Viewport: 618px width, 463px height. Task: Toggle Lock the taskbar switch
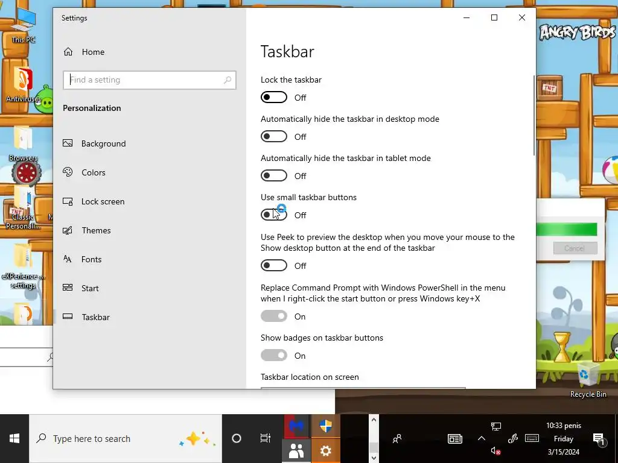274,97
